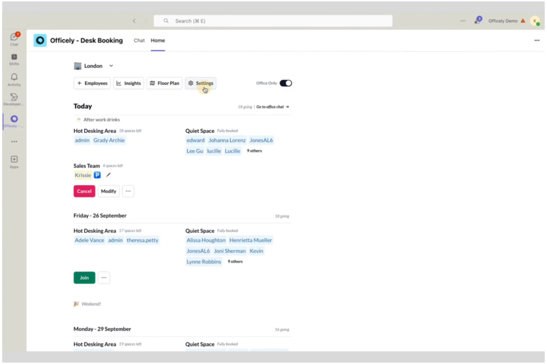Viewport: 547px width, 364px height.
Task: Click the theresa.petty name tag
Action: pyautogui.click(x=142, y=240)
